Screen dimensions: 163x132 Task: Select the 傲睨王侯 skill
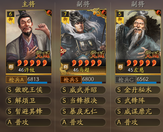28,90
